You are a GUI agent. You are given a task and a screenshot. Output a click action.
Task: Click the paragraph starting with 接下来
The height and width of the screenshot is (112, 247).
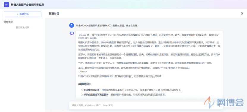(149, 56)
